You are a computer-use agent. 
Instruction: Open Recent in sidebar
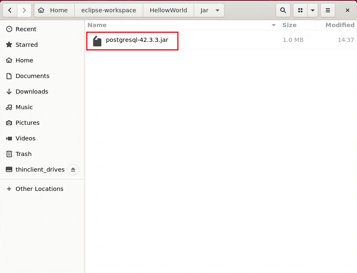tap(42, 29)
